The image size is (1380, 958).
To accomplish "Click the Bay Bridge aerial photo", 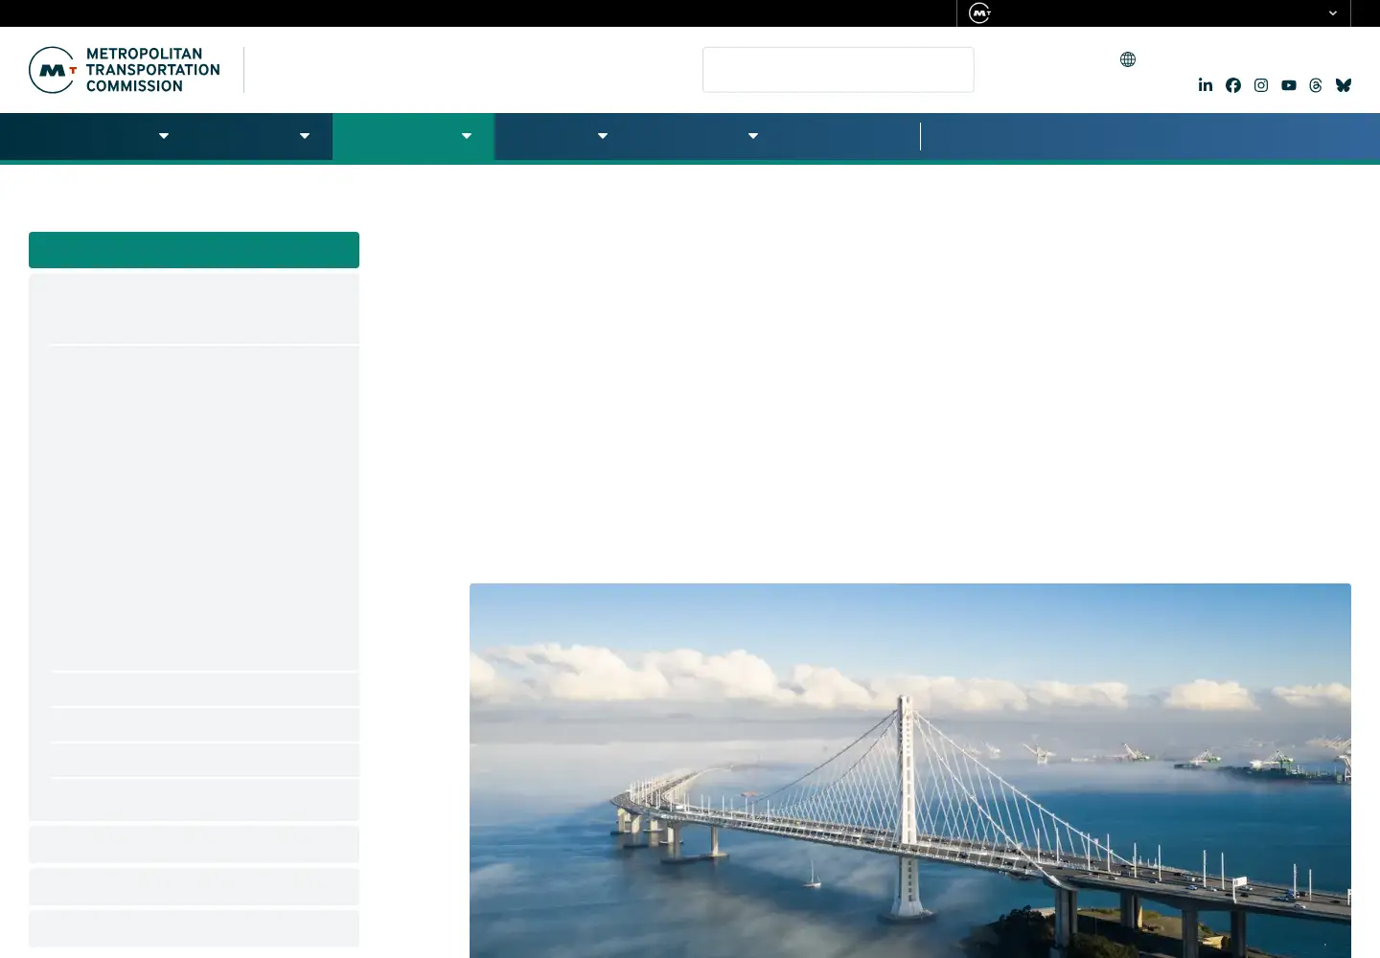I will tap(910, 770).
